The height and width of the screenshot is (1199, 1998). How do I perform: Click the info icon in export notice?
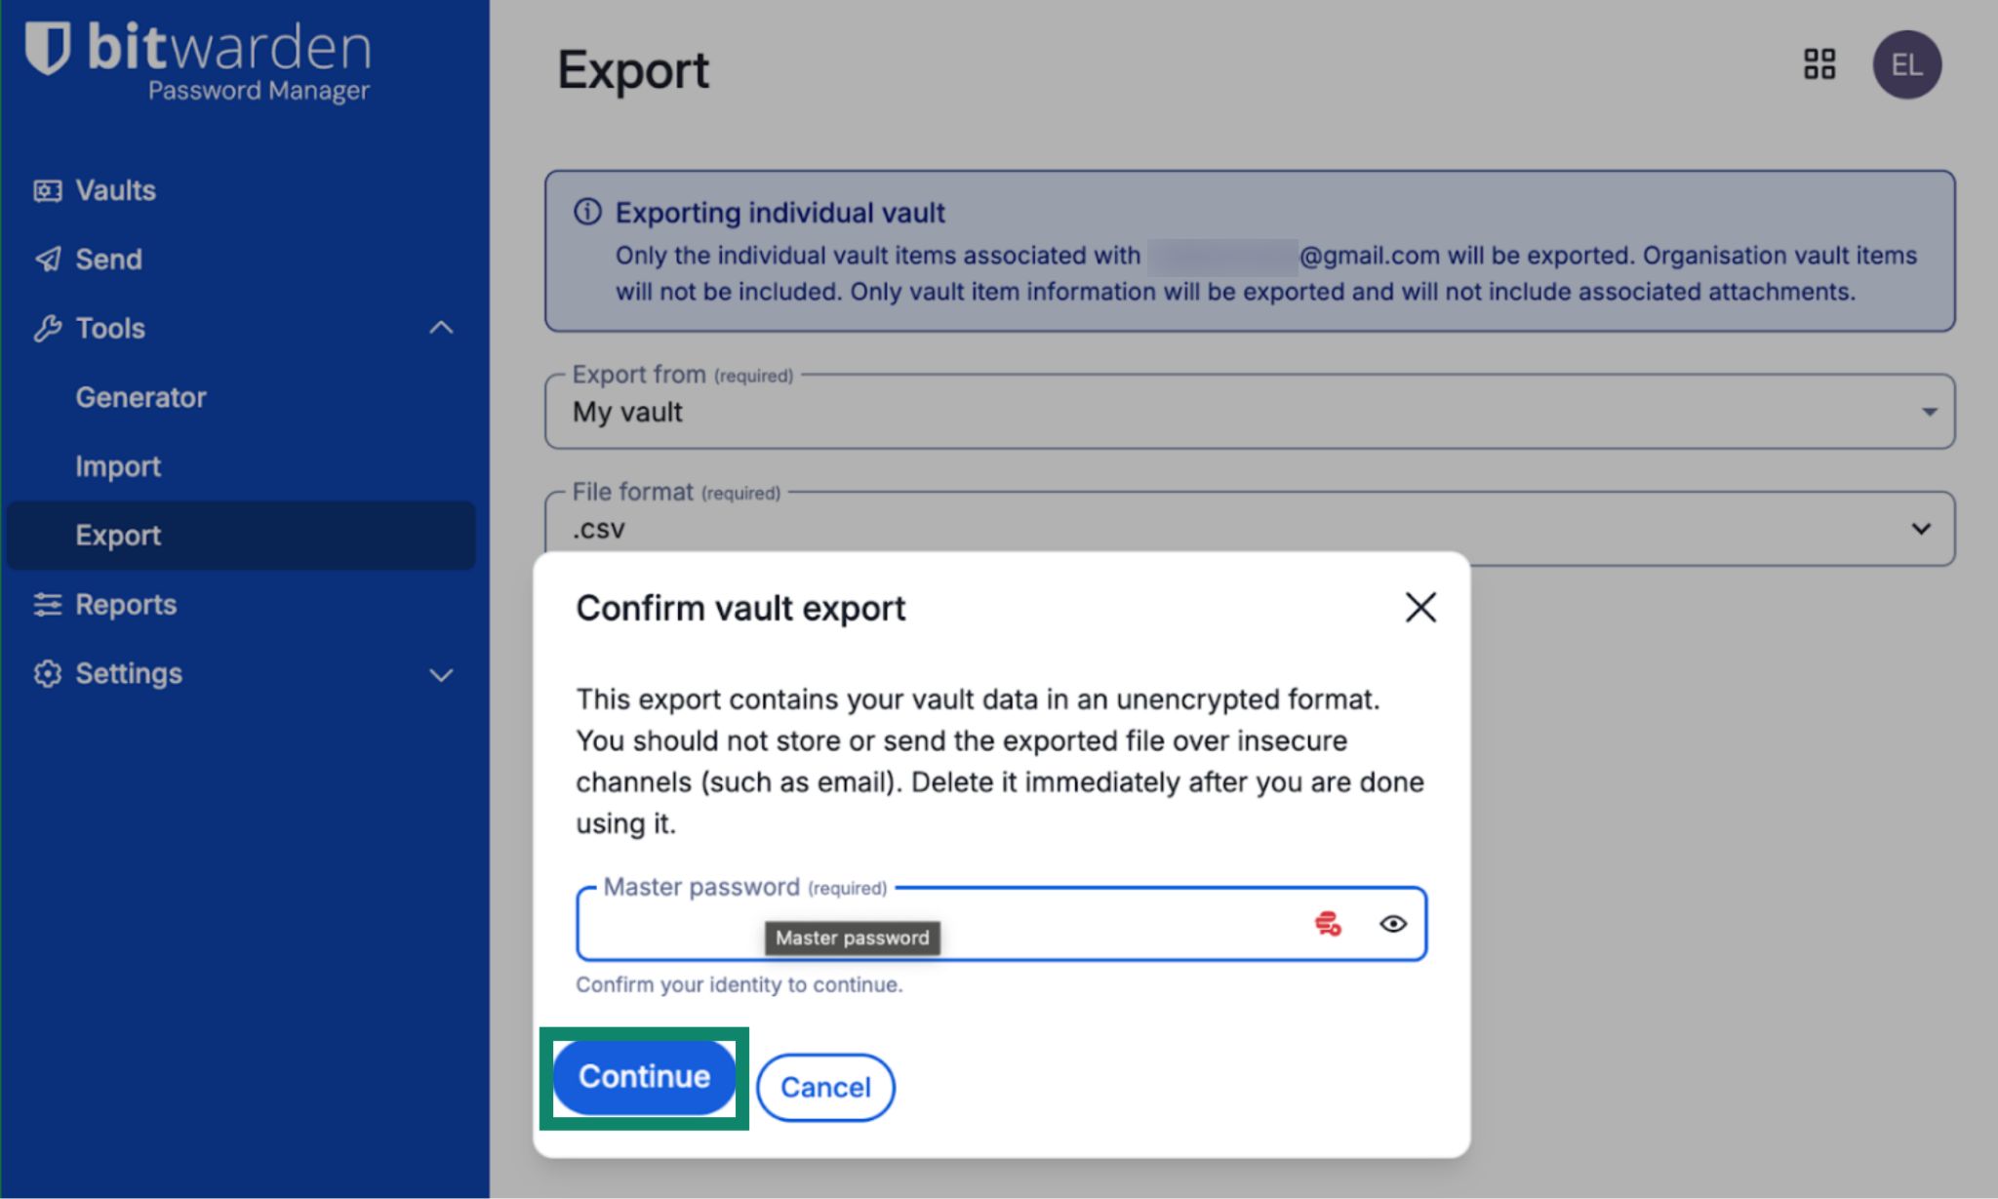(587, 212)
